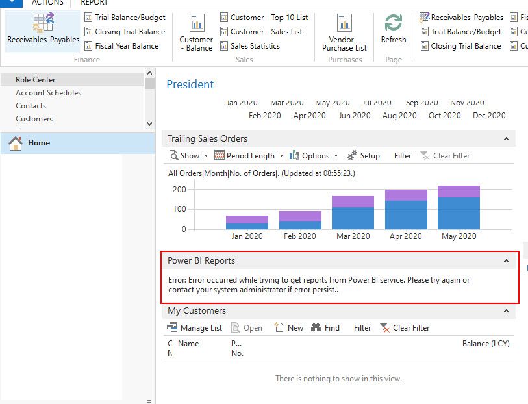This screenshot has width=528, height=404.
Task: Click the Home navigation button
Action: coord(77,143)
